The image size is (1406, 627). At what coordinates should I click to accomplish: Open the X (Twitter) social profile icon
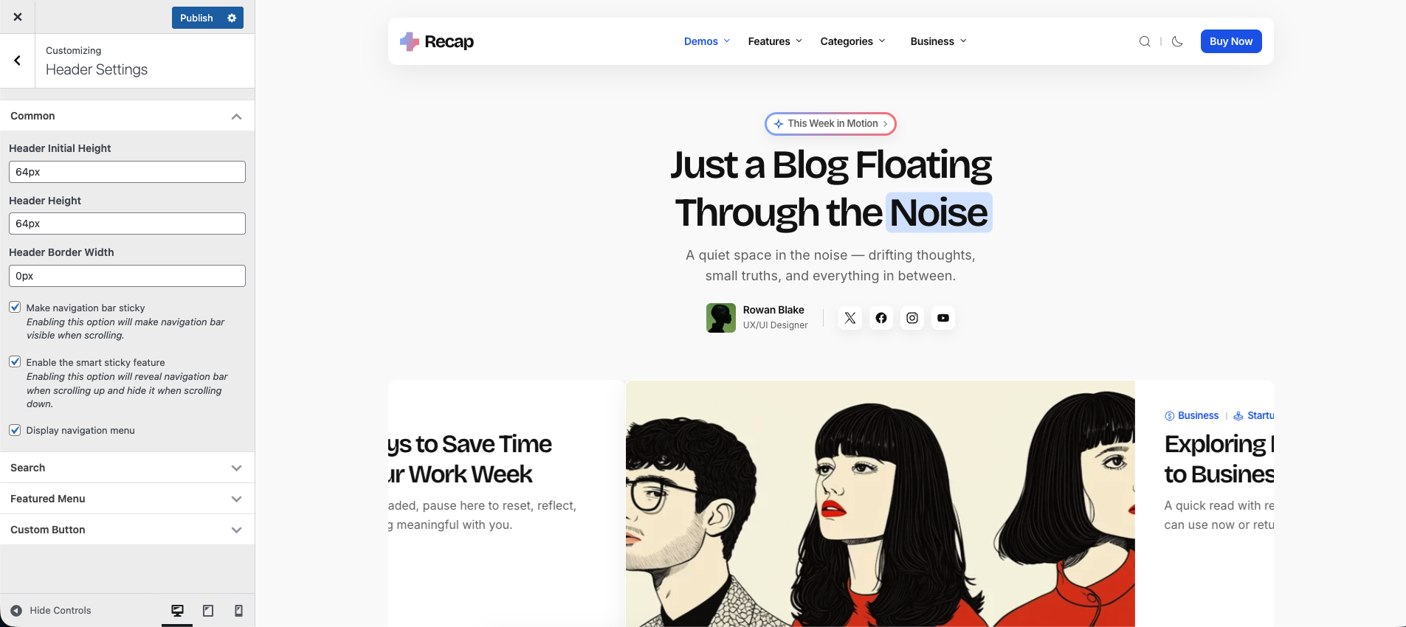[850, 318]
